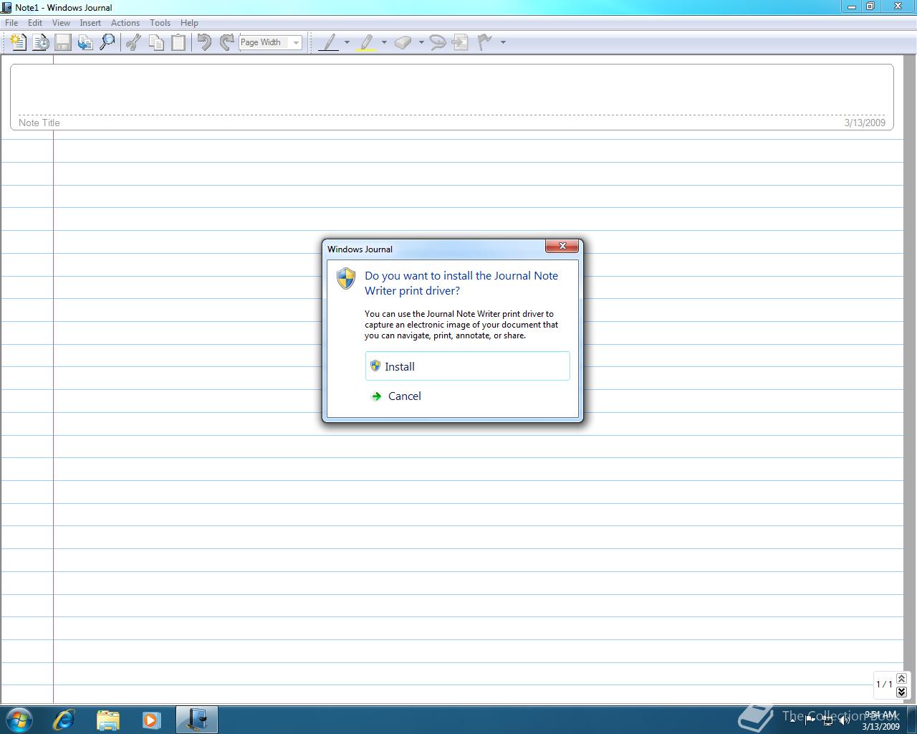Select the Lasso selection tool
The image size is (917, 734).
point(438,42)
